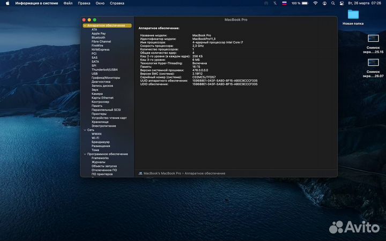Open the Apple menu
This screenshot has height=241, width=386.
pyautogui.click(x=8, y=3)
